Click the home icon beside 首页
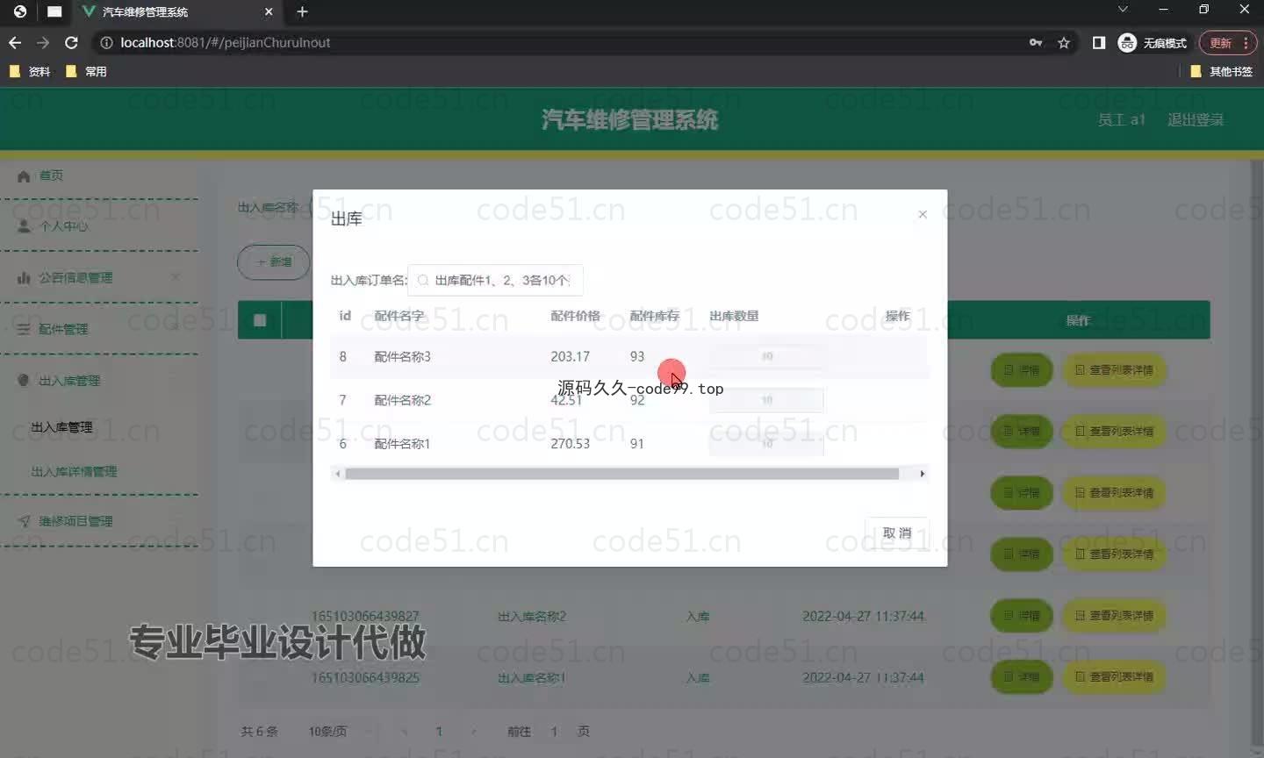Screen dimensions: 1264x758 pyautogui.click(x=24, y=175)
